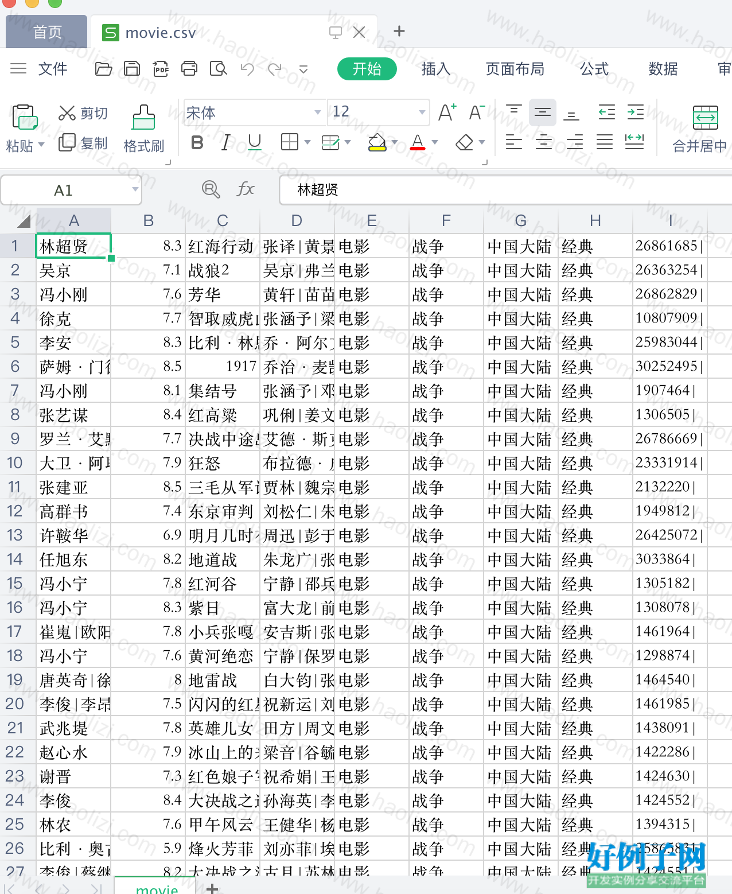Click the Redo arrow
732x894 pixels.
click(x=275, y=69)
